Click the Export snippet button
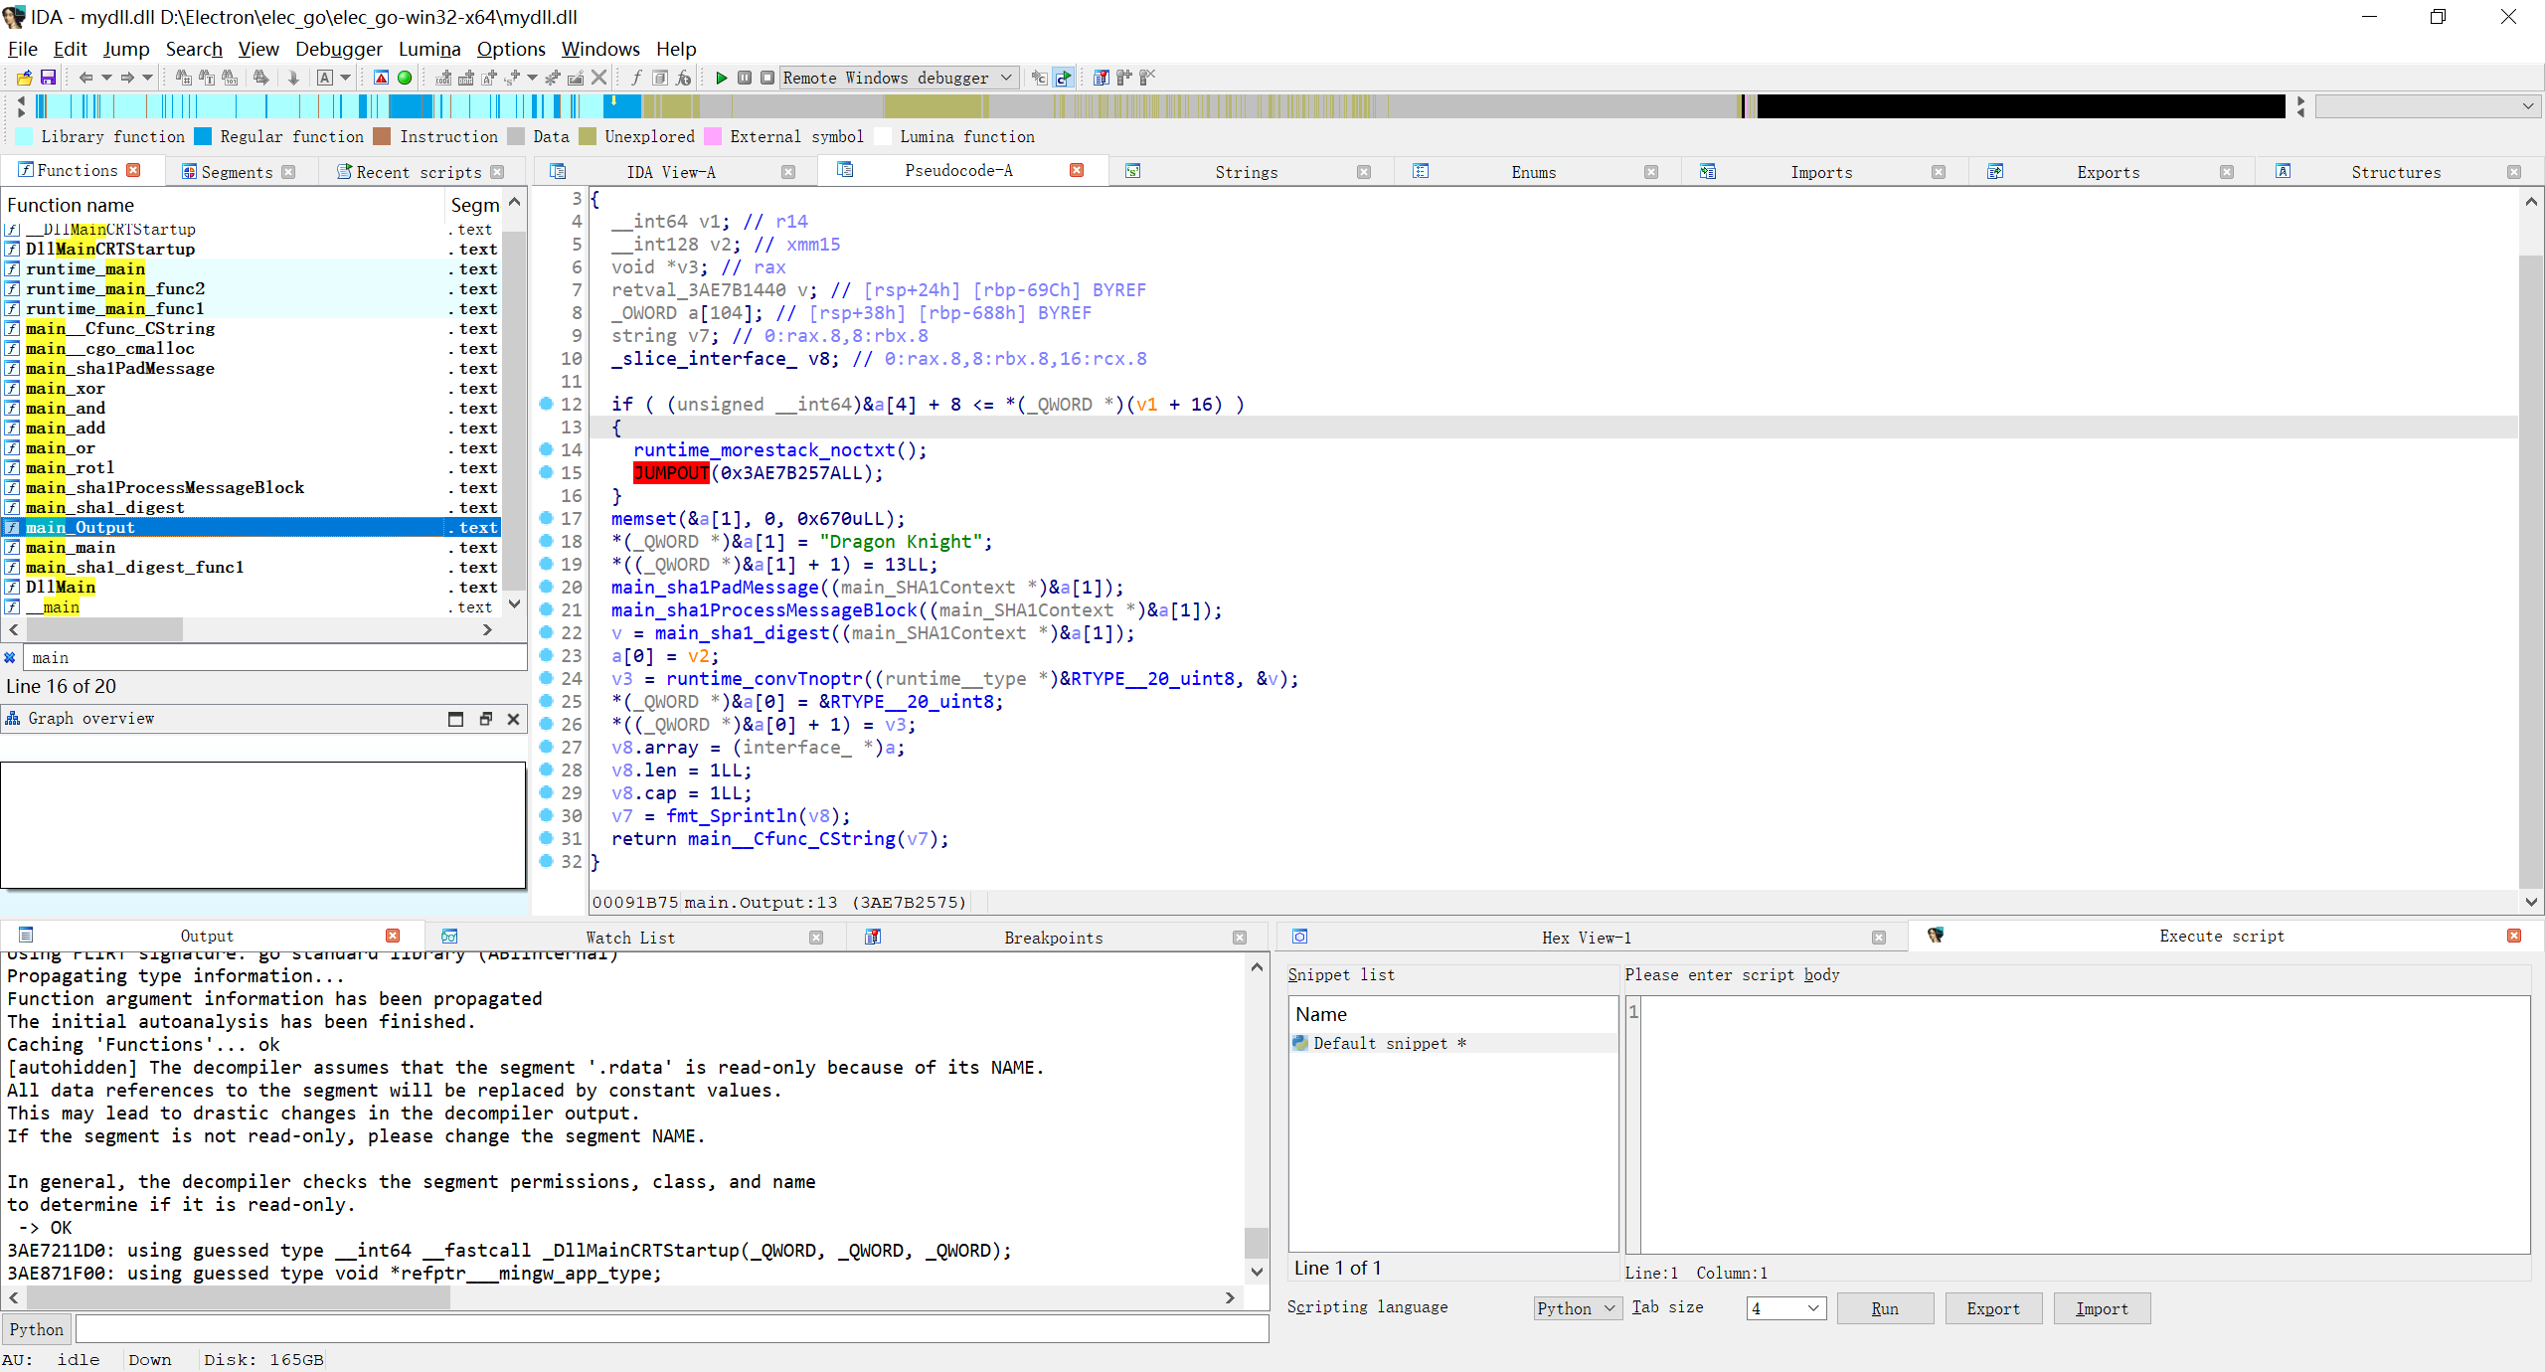 pos(1993,1308)
